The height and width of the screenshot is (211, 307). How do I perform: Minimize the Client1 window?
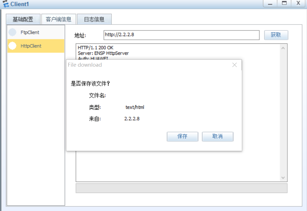click(270, 3)
